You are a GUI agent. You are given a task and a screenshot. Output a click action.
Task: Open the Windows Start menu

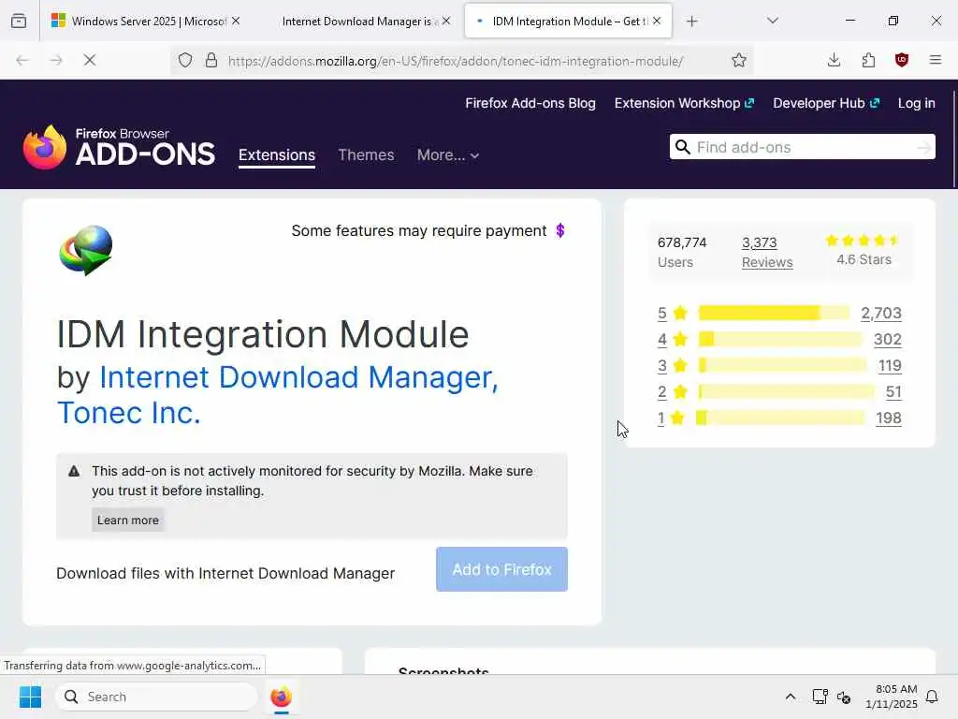(30, 697)
